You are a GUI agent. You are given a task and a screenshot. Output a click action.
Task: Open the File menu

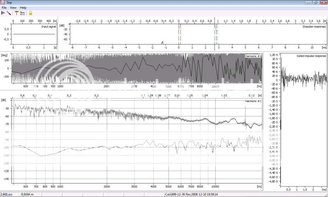point(4,8)
